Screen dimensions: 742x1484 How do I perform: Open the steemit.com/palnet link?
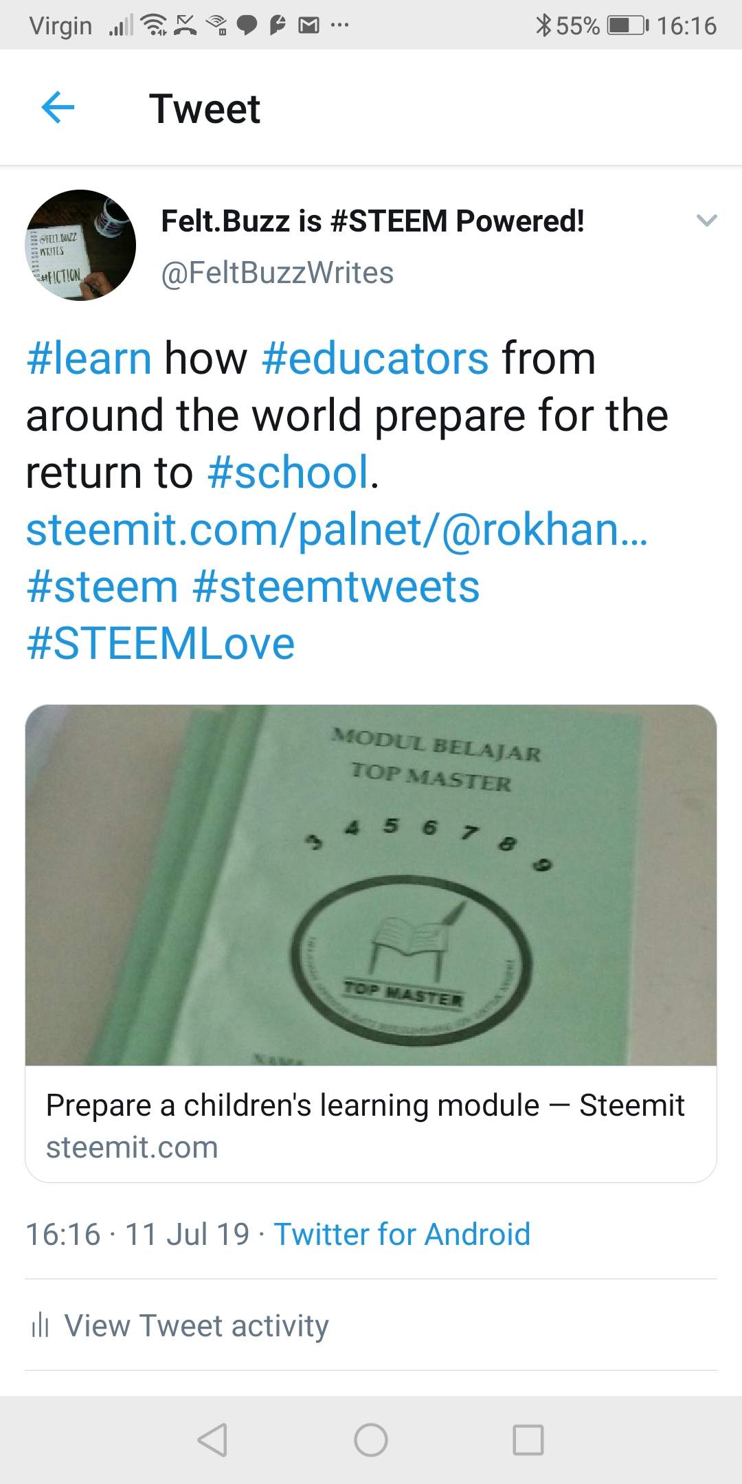337,530
